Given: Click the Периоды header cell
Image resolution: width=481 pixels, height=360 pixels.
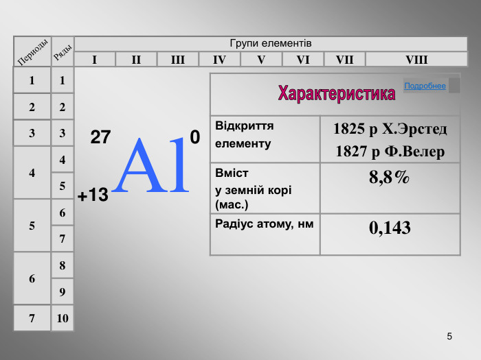Looking at the screenshot, I should [x=32, y=51].
